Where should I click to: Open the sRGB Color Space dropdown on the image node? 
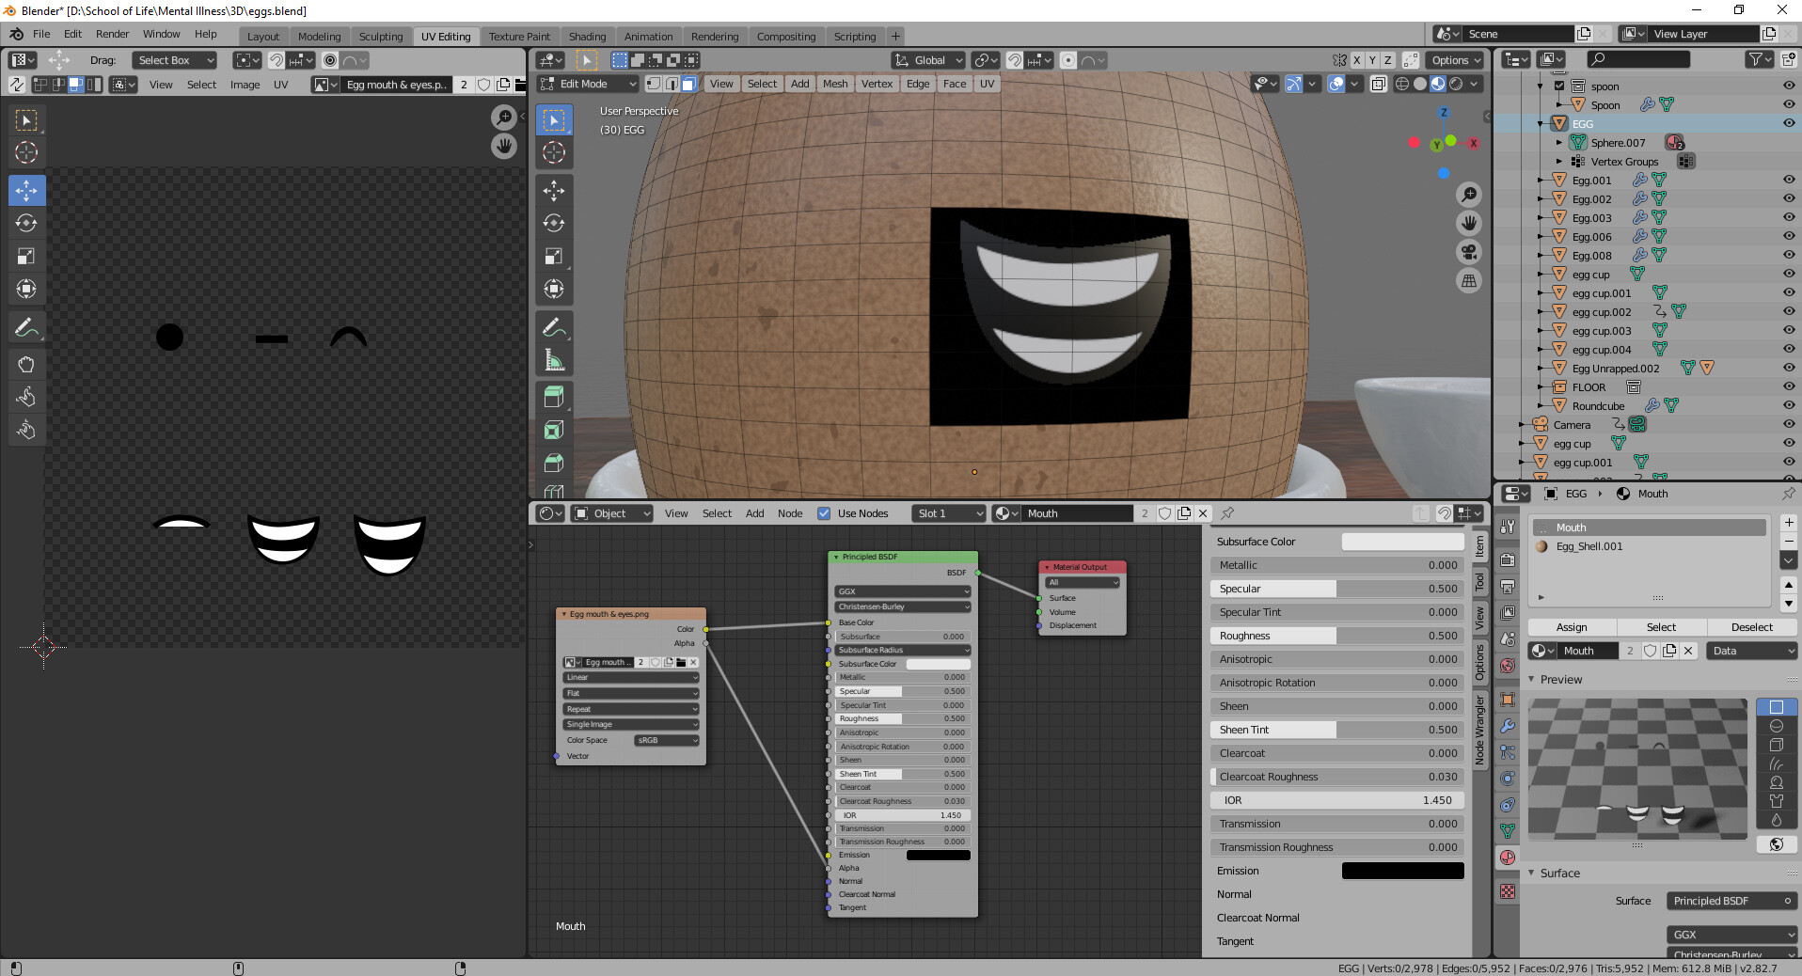(x=666, y=740)
